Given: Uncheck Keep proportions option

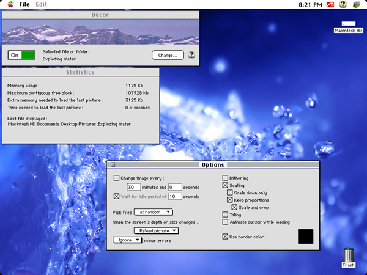Looking at the screenshot, I should (x=230, y=200).
